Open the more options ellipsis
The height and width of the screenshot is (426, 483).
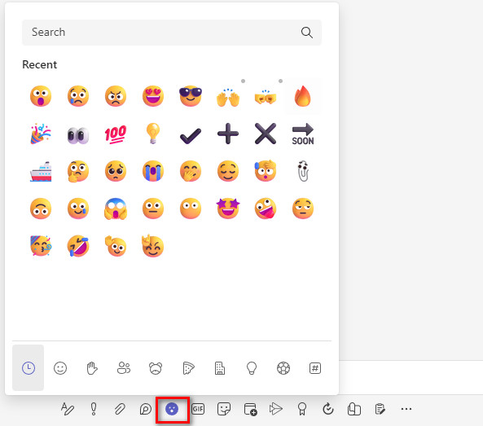pos(406,409)
